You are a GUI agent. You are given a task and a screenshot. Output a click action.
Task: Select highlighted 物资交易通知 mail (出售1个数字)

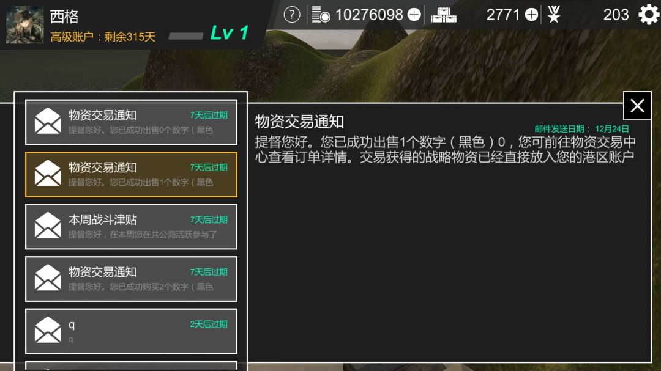pos(131,174)
